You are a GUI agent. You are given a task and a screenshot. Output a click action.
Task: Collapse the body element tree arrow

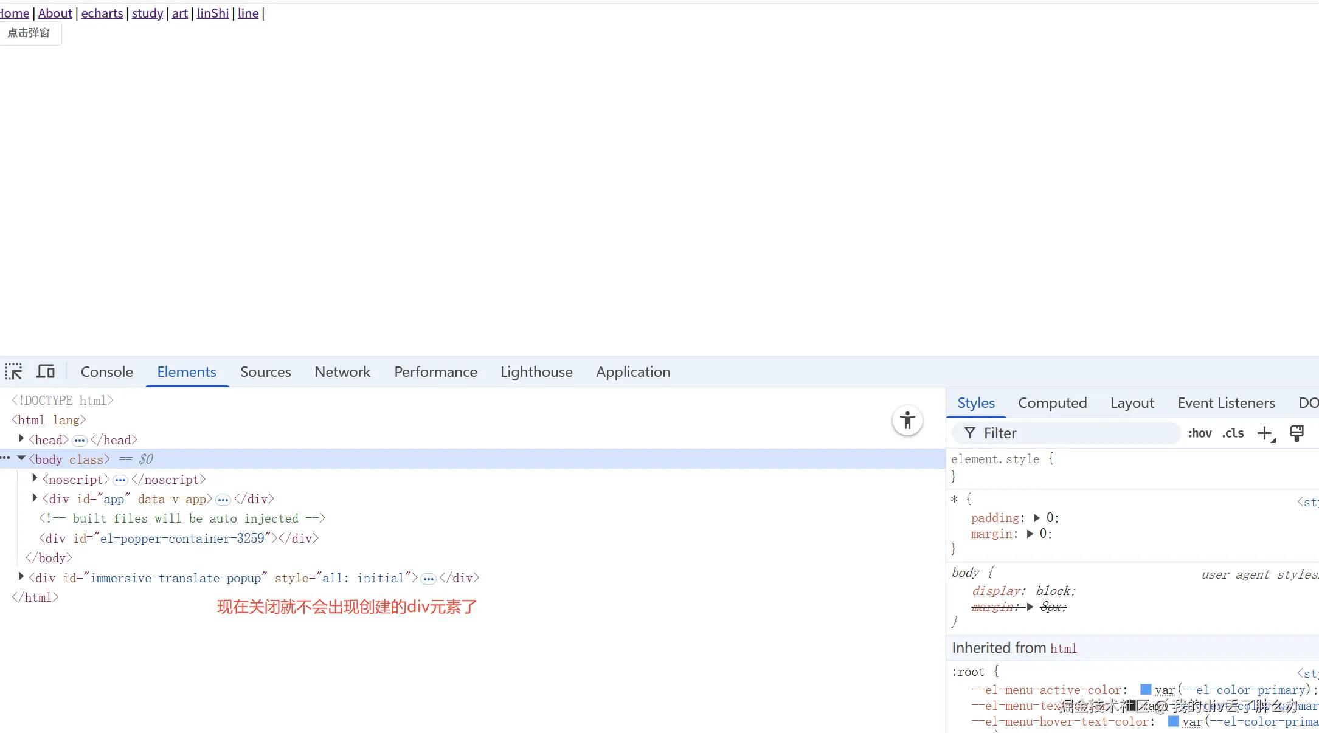21,458
